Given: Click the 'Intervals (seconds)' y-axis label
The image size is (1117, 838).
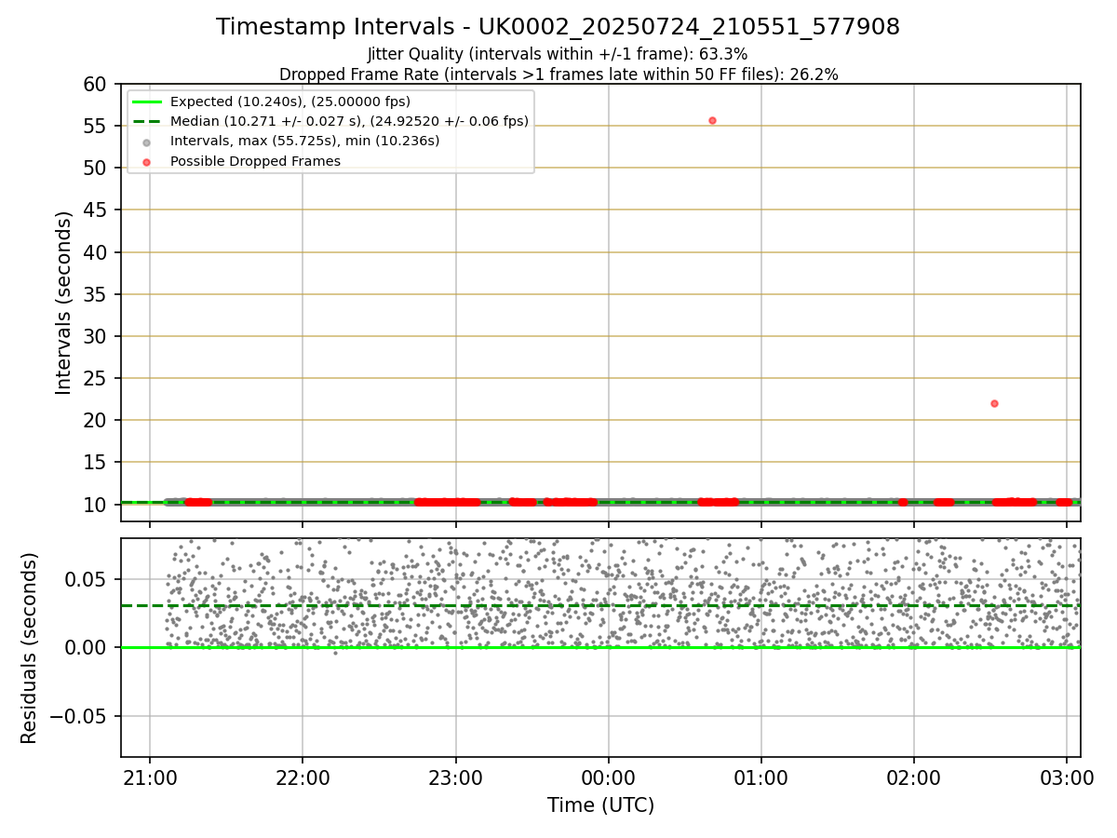Looking at the screenshot, I should point(63,303).
